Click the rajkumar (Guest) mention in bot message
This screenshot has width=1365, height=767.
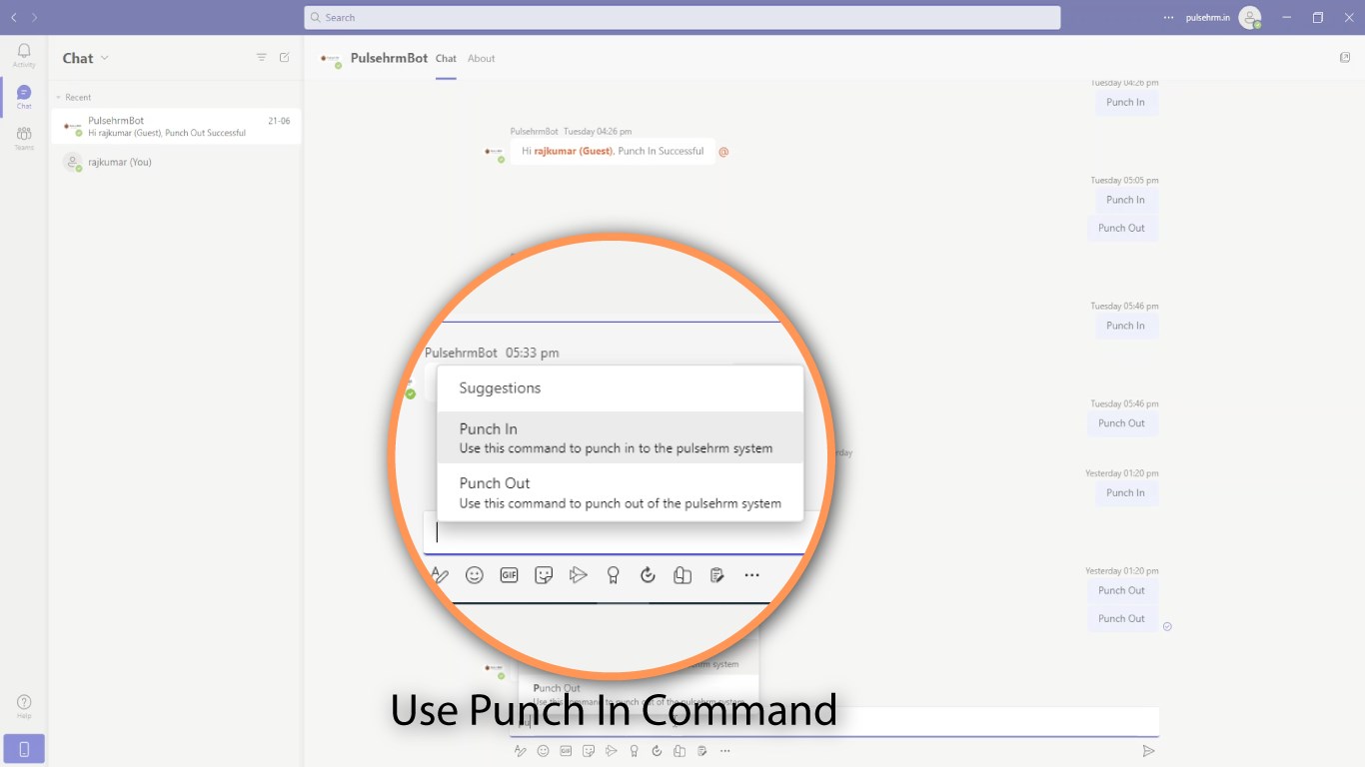point(574,151)
